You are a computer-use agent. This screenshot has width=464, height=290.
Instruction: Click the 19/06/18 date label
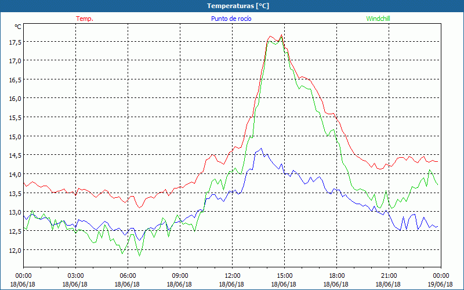click(440, 284)
